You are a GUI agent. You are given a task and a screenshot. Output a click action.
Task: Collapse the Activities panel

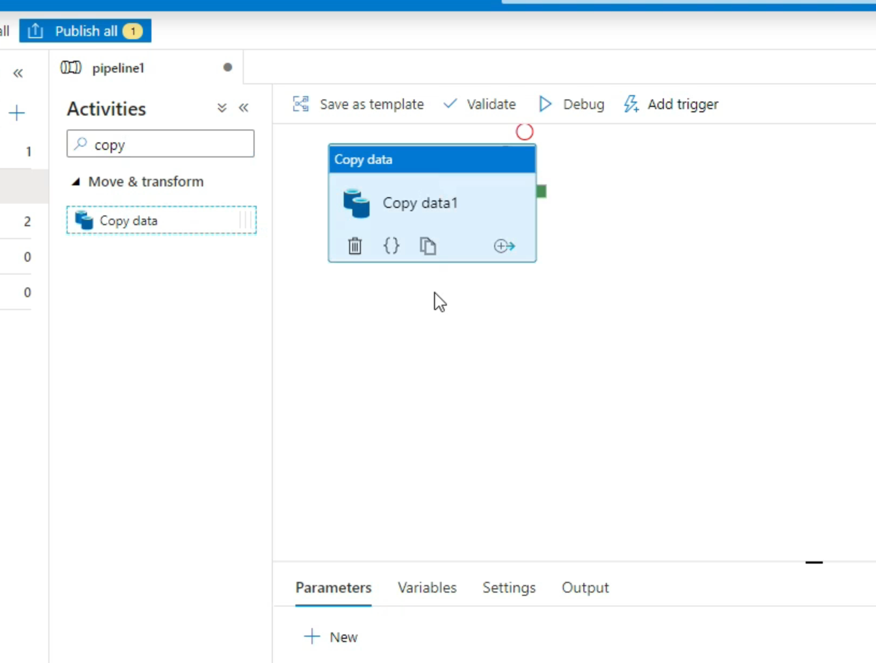244,108
